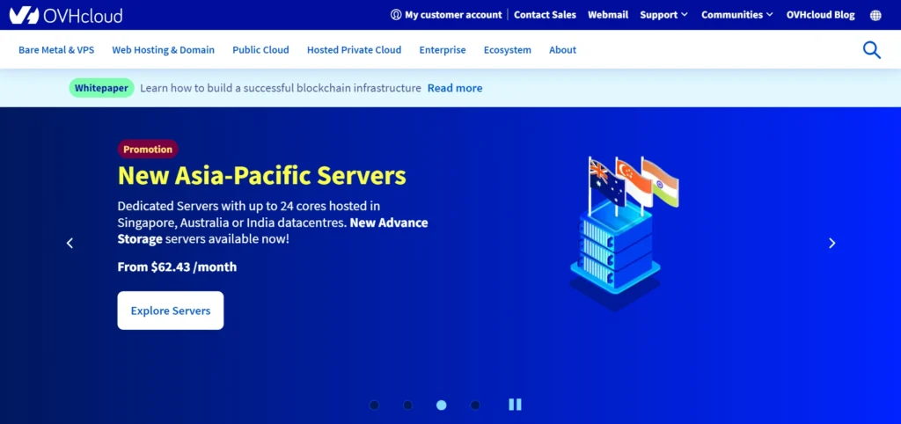Click the Explore Servers button
901x424 pixels.
(x=171, y=311)
